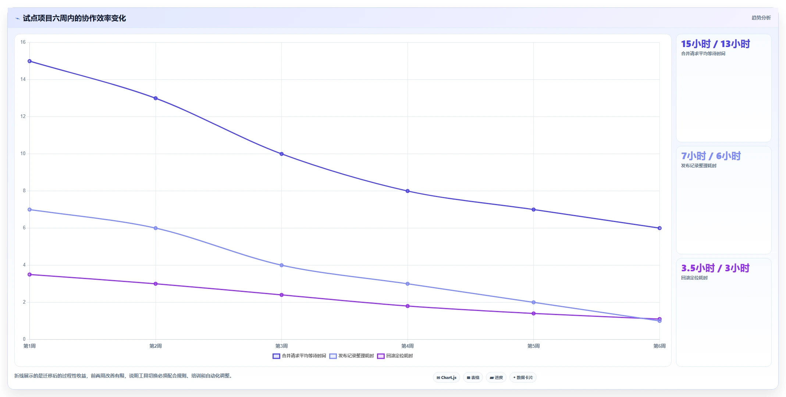This screenshot has height=397, width=786.
Task: Click the card label 发布记录整理耗时
Action: [x=699, y=166]
